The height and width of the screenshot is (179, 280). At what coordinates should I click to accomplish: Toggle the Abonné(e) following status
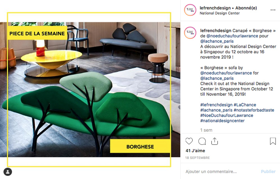pyautogui.click(x=246, y=8)
